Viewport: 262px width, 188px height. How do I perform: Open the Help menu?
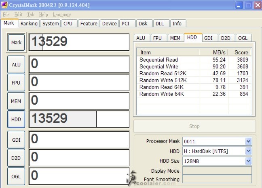(x=43, y=14)
